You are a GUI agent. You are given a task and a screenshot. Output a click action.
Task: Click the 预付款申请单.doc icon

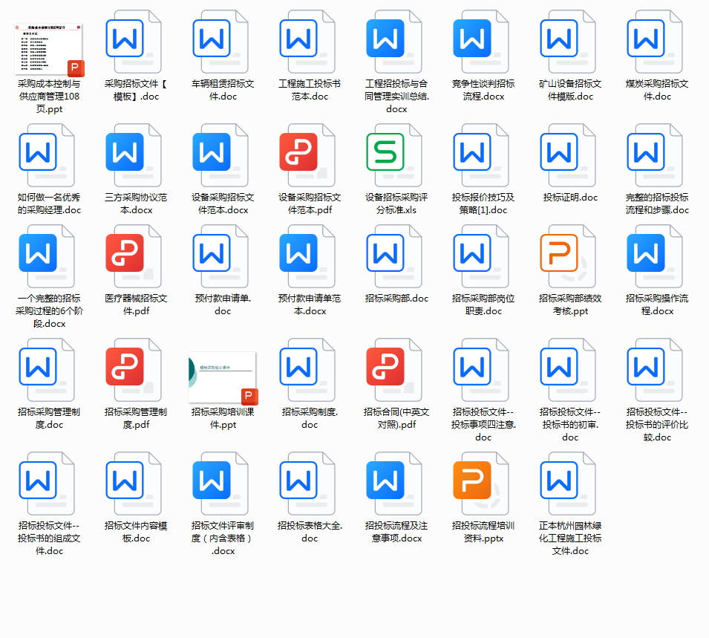tap(220, 256)
